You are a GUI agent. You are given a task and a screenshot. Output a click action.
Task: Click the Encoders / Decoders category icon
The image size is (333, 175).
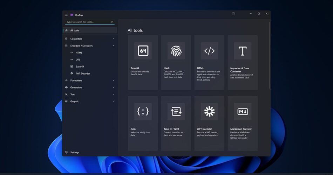pos(66,45)
